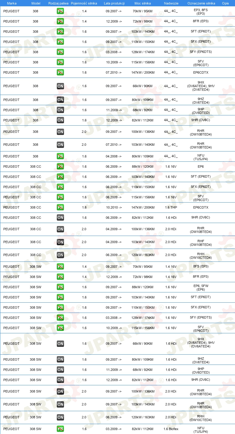Screen dimensions: 235x434
Task: Click the Opis column header
Action: (x=225, y=3)
